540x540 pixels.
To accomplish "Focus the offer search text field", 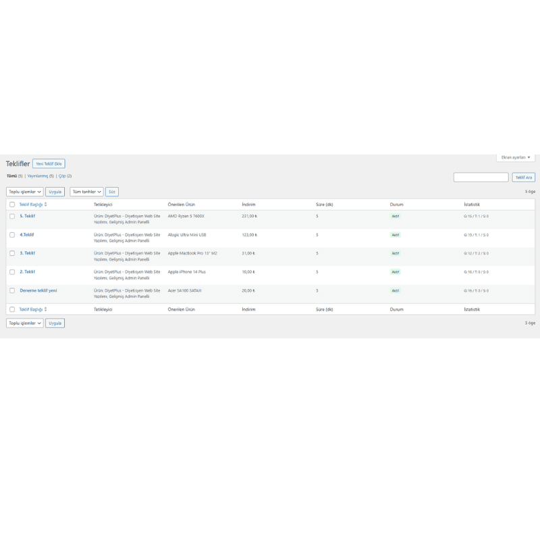I will pos(481,178).
